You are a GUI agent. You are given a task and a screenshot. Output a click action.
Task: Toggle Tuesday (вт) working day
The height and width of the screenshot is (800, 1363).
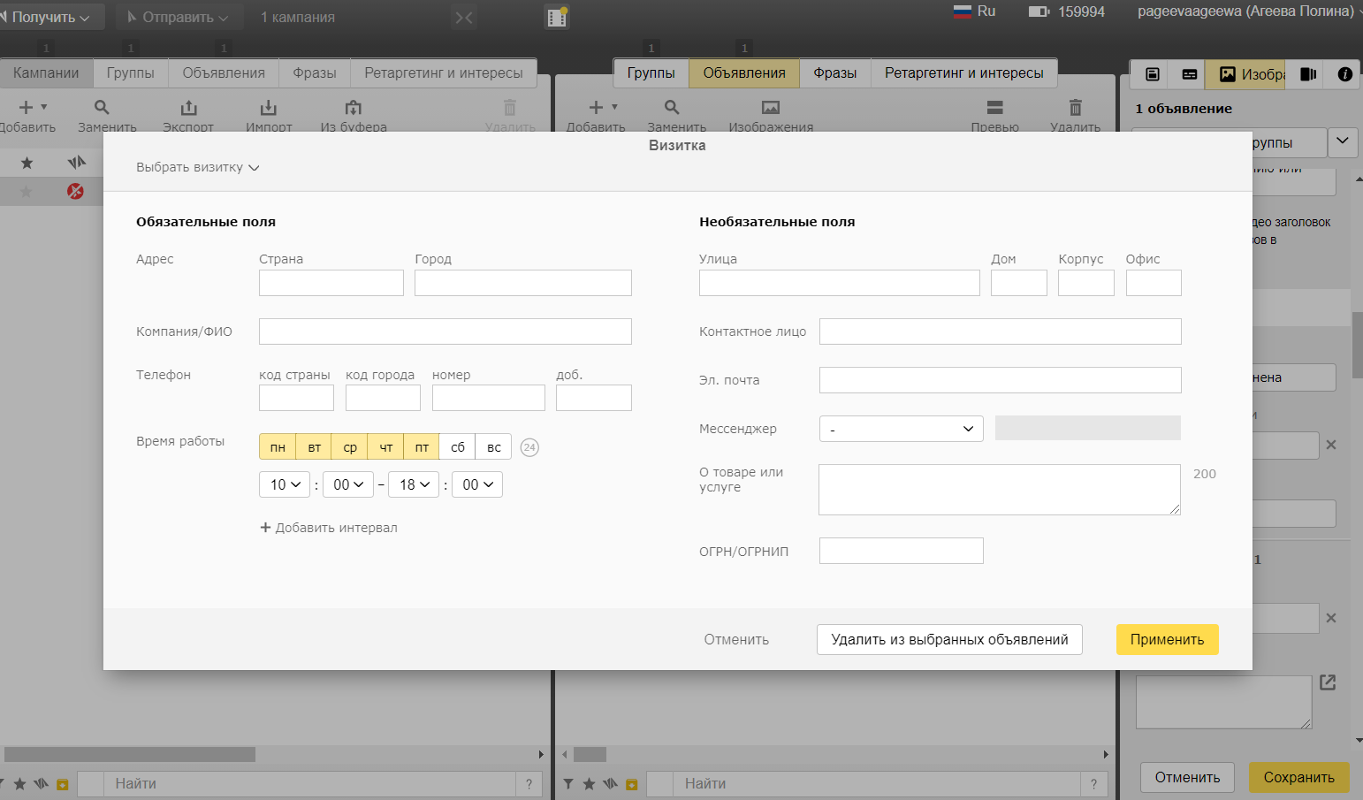pos(314,447)
